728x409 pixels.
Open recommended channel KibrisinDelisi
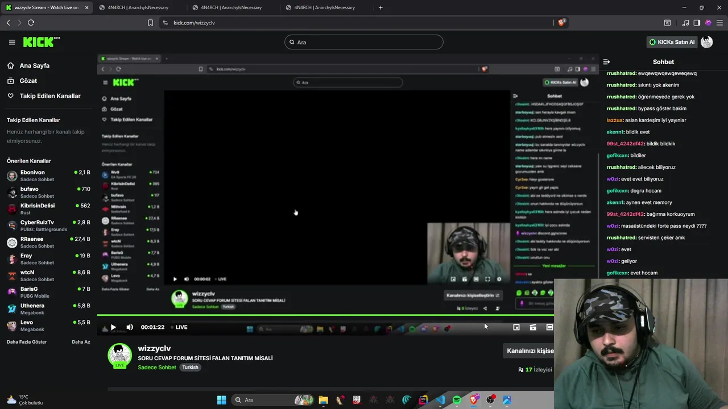(48, 208)
